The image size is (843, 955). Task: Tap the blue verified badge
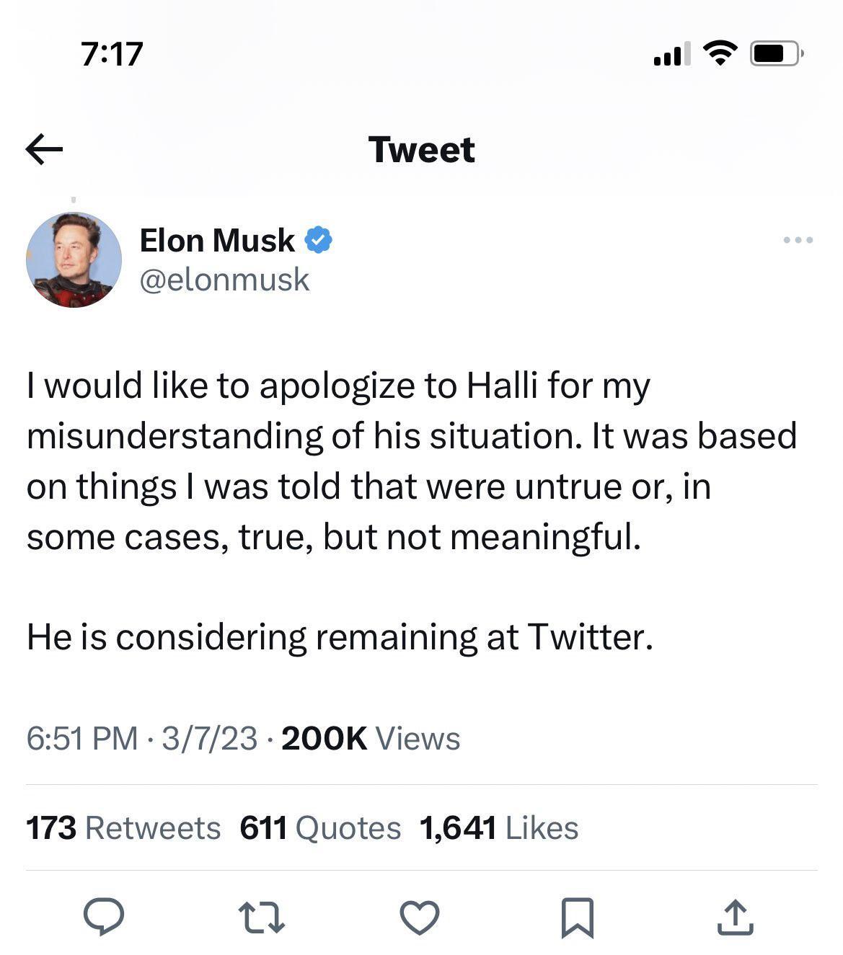tap(318, 240)
